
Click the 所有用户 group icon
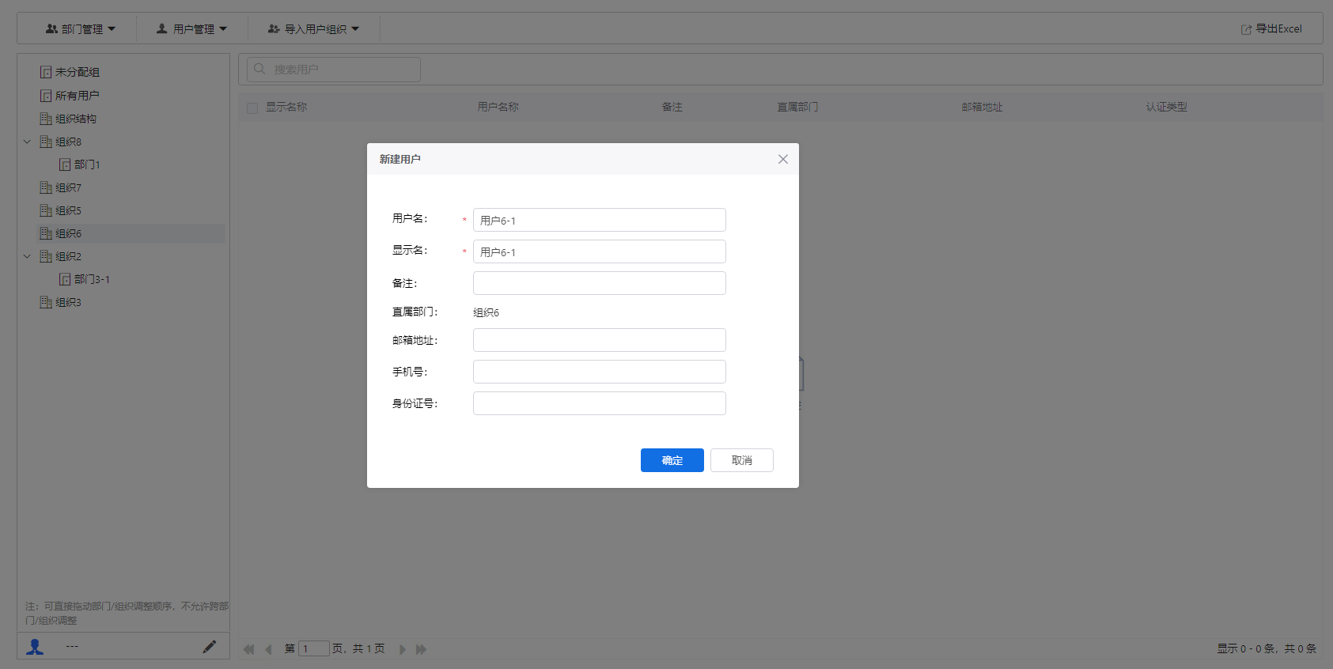pyautogui.click(x=46, y=96)
